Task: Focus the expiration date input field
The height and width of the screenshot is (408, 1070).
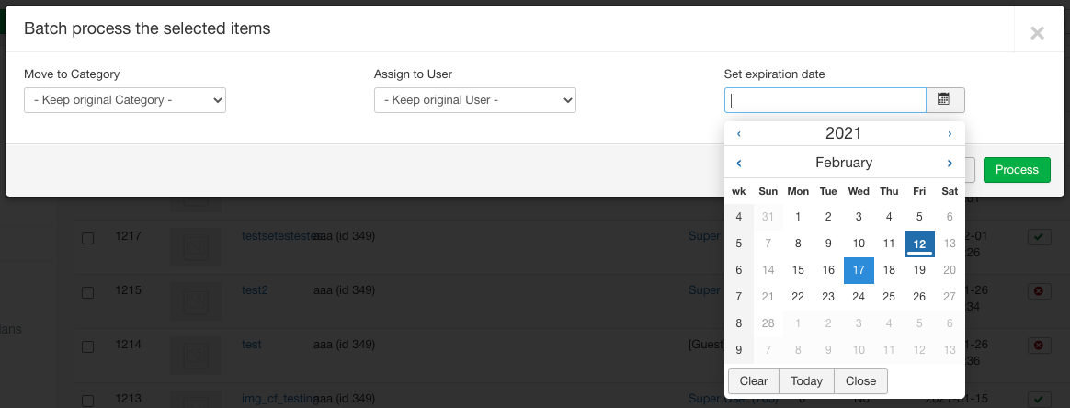Action: (825, 100)
